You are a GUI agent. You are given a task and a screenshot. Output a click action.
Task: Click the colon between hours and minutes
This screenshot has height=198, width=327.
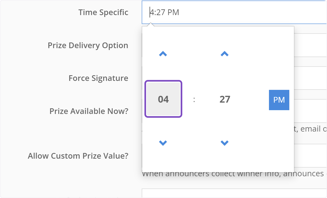point(194,100)
